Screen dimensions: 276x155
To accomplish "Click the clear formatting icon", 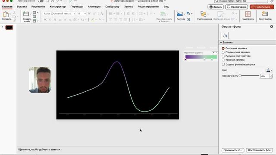I will pyautogui.click(x=102, y=13).
